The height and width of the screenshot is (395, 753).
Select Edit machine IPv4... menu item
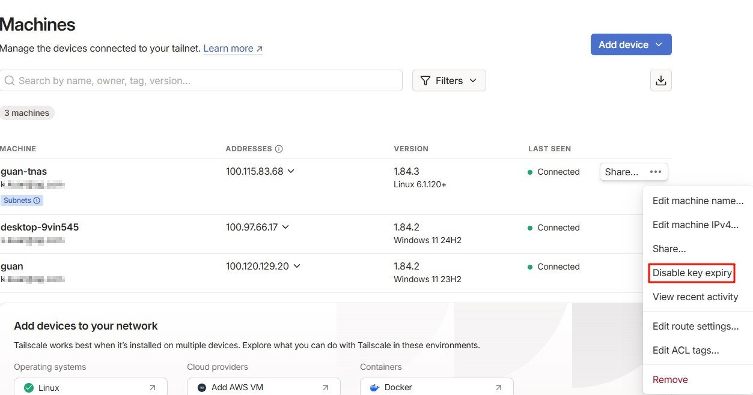(x=698, y=225)
